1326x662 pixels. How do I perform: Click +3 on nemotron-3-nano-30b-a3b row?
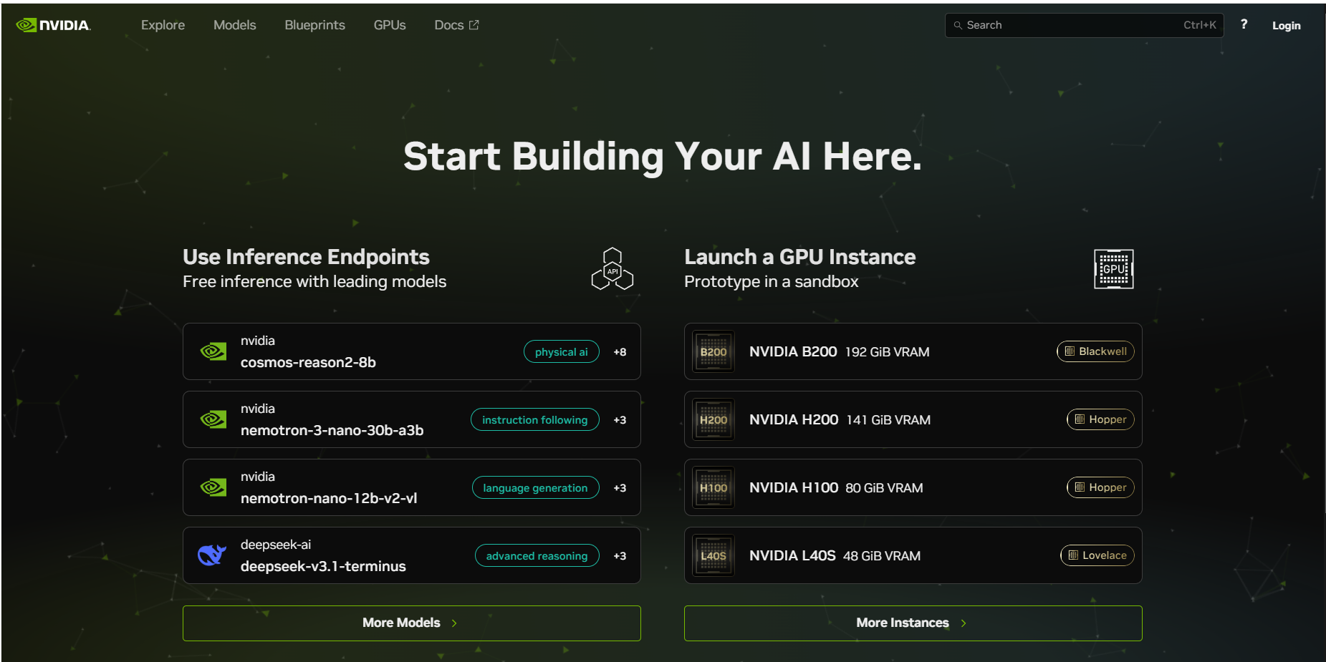point(620,420)
